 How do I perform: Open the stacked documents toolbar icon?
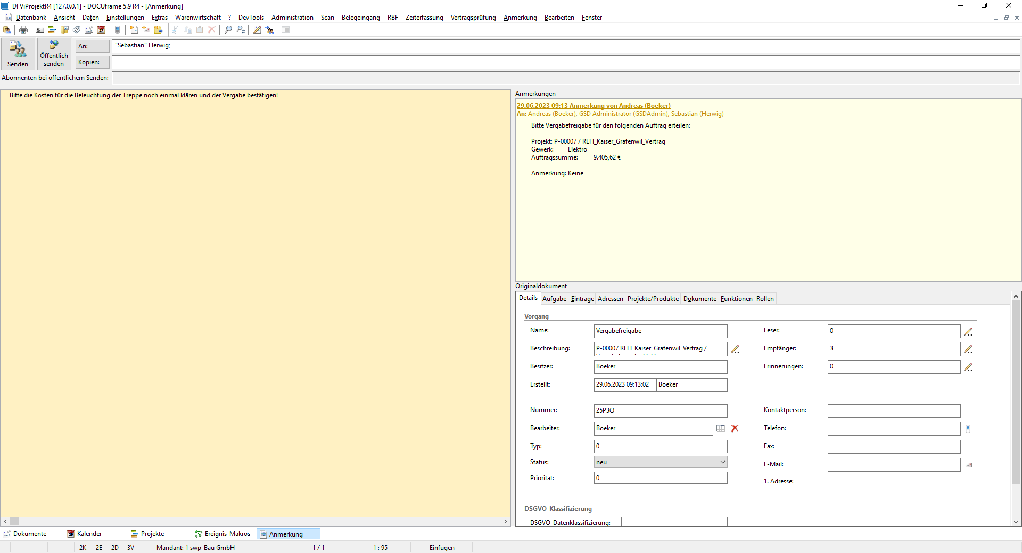pos(89,30)
